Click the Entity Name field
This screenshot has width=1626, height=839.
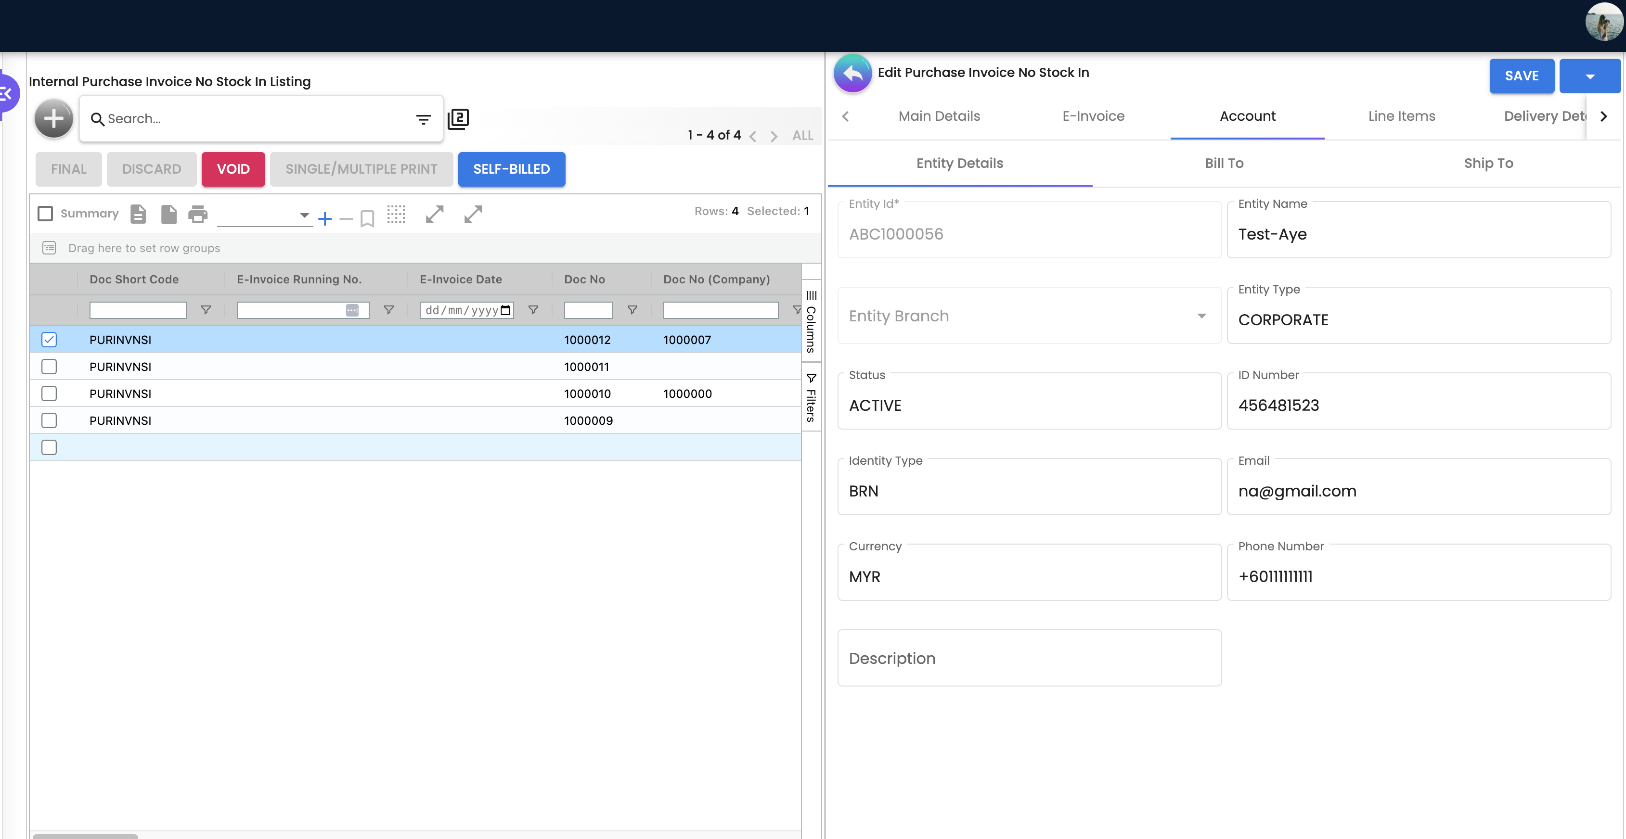(1419, 229)
